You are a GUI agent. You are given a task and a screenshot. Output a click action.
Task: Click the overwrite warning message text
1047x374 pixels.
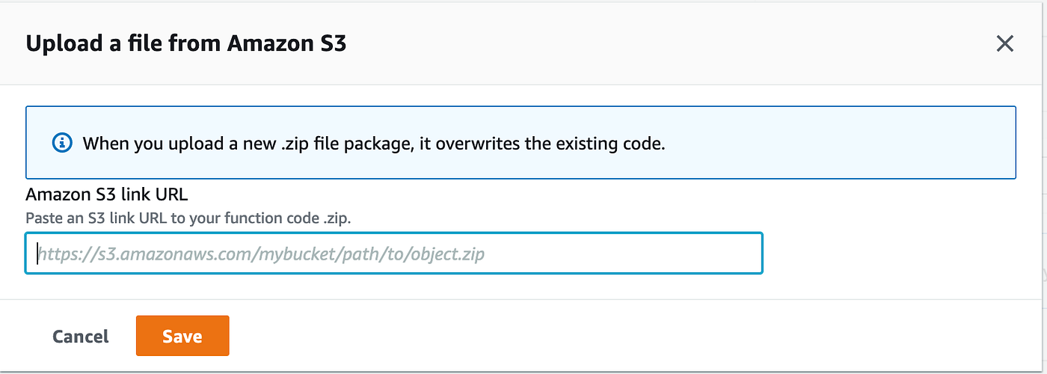coord(373,143)
